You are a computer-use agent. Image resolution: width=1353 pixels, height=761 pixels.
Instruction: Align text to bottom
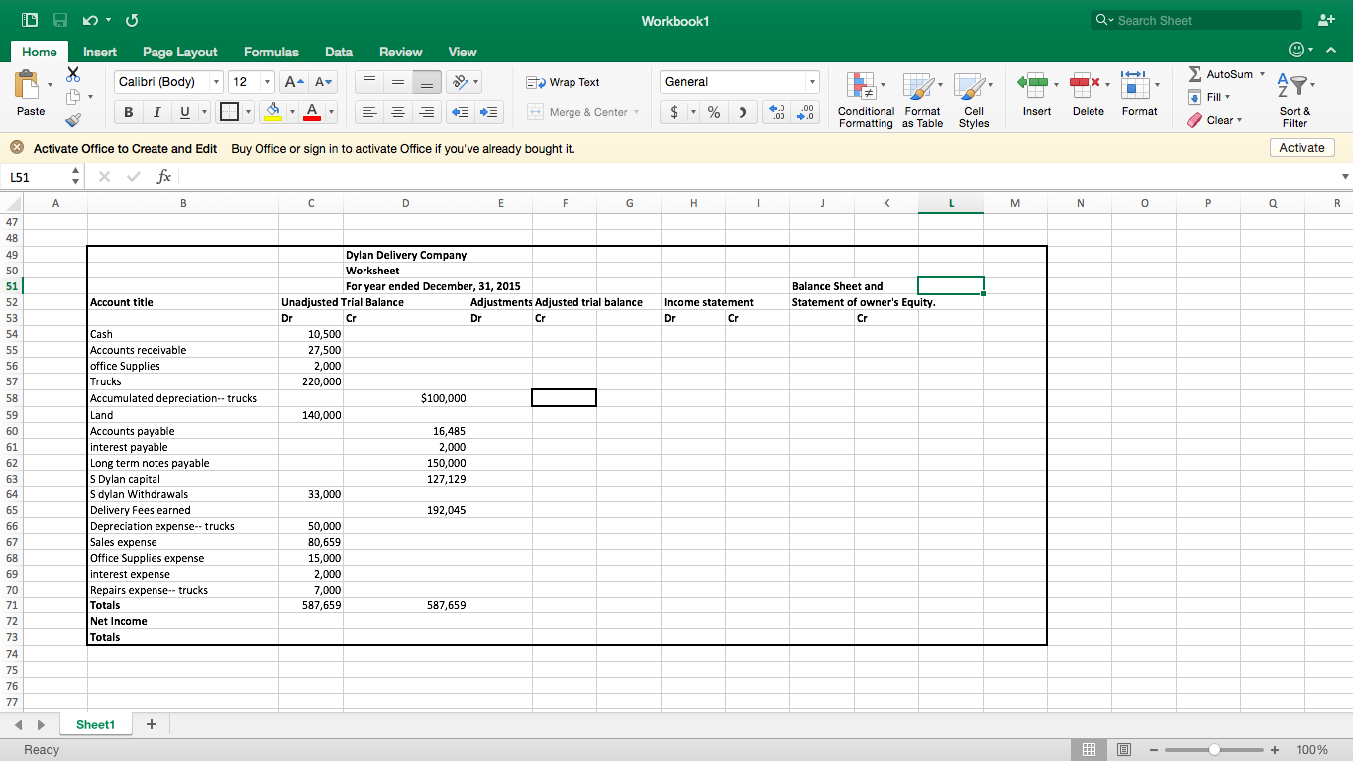point(425,82)
